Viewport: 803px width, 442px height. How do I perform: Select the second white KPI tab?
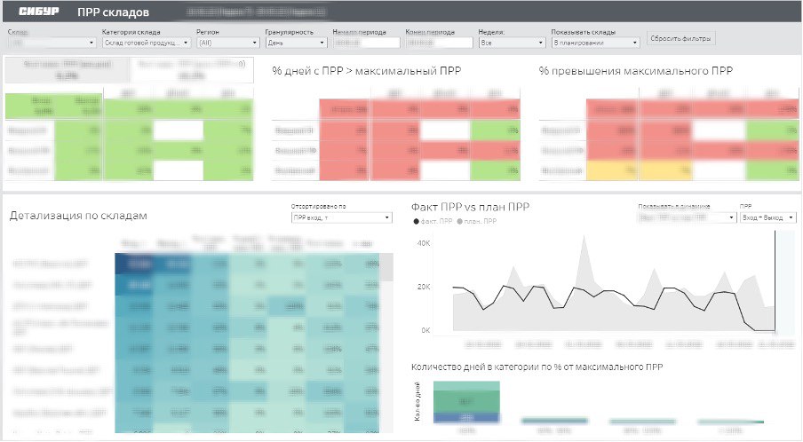(x=192, y=70)
